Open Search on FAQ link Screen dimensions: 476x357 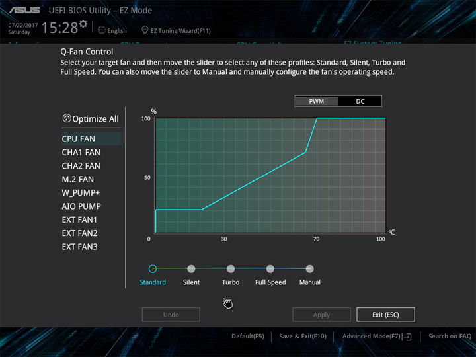pos(450,337)
